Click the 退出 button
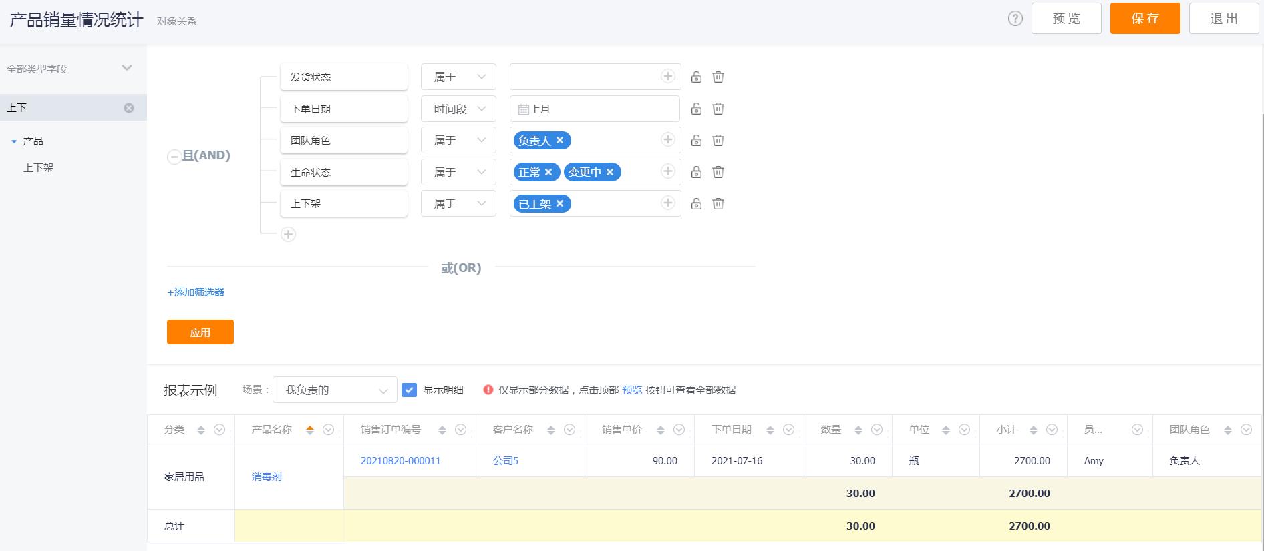The image size is (1264, 551). pyautogui.click(x=1224, y=19)
